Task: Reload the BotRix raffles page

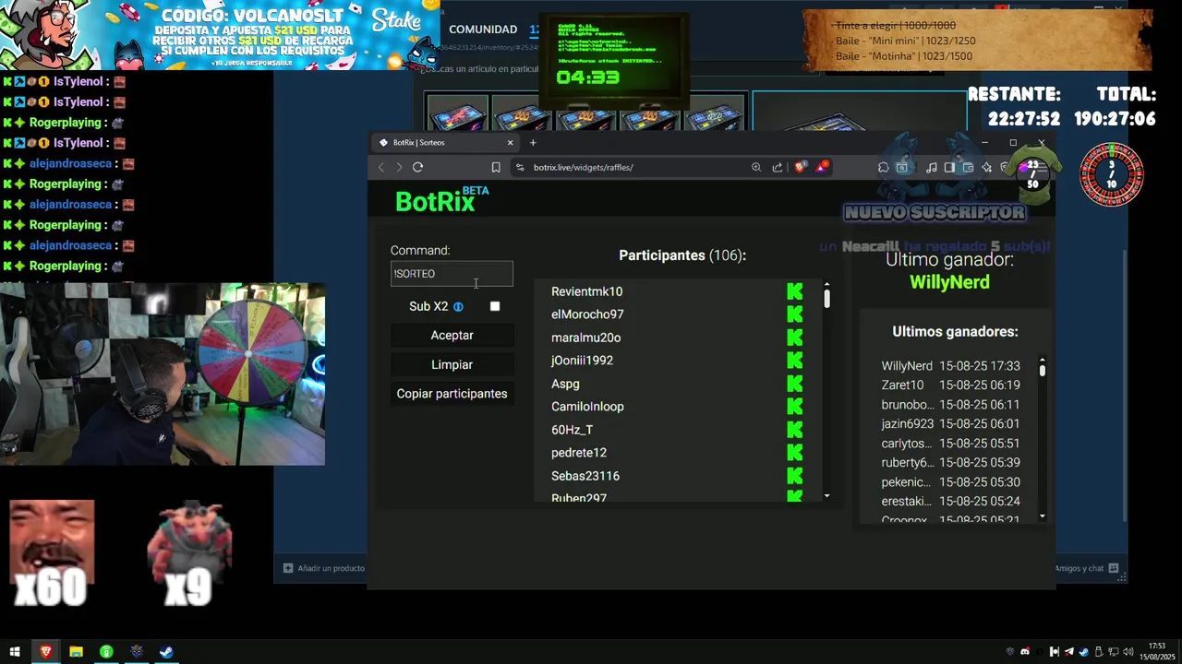Action: pos(417,167)
